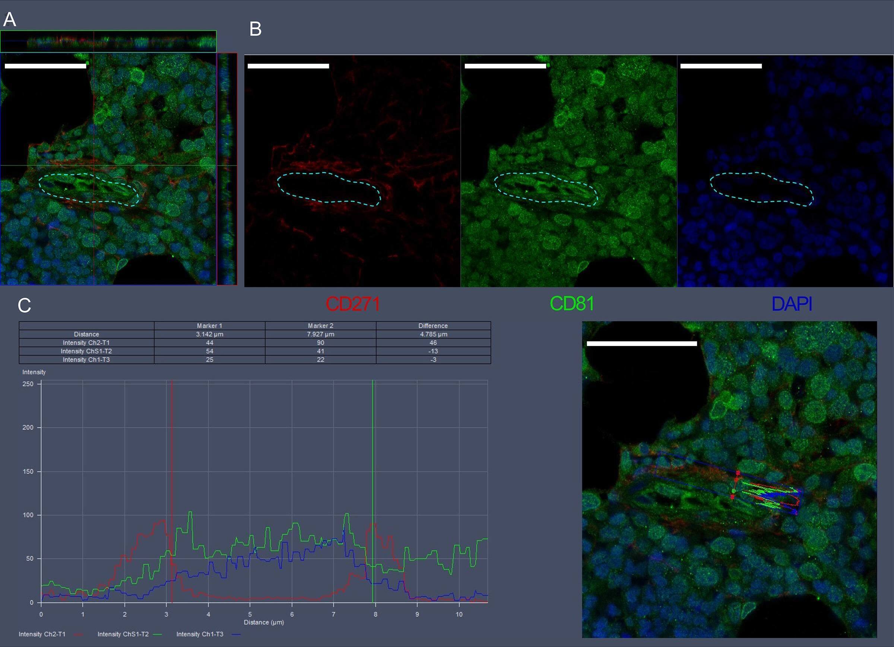Click the scale bar in panel A

coord(45,66)
